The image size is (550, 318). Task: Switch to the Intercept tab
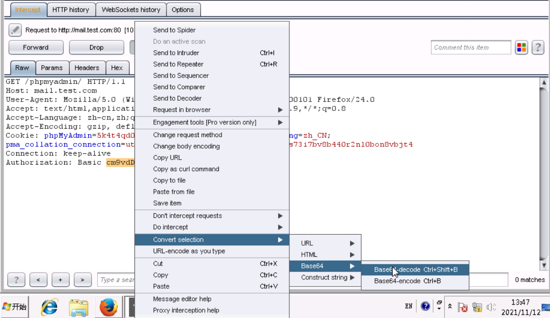point(28,10)
